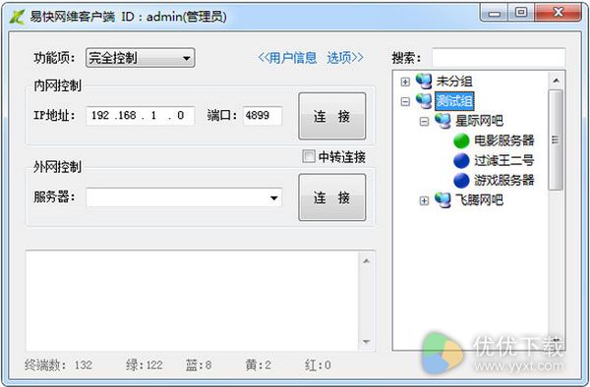Click the 测试组 group computer icon

tap(424, 100)
